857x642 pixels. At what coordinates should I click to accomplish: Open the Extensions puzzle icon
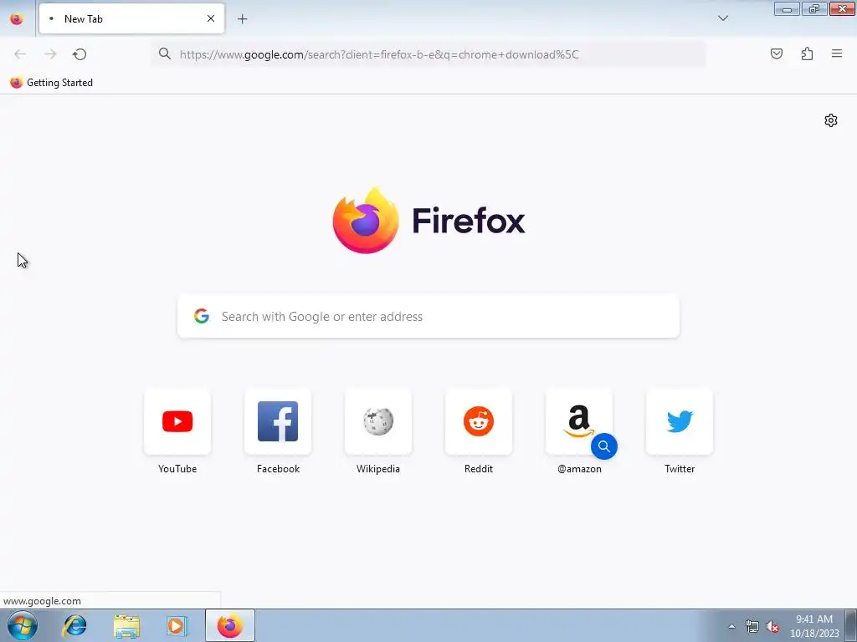click(x=807, y=53)
